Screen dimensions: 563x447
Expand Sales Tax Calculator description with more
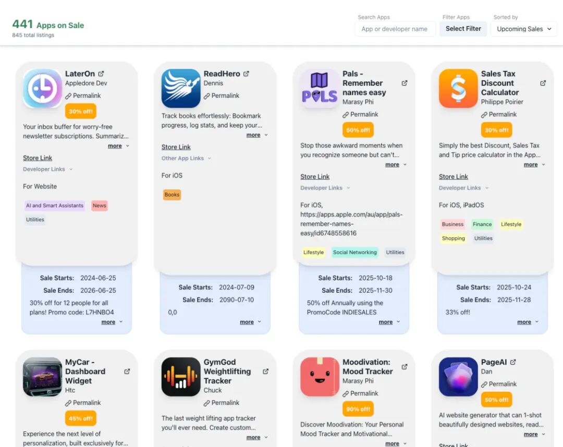(x=534, y=165)
